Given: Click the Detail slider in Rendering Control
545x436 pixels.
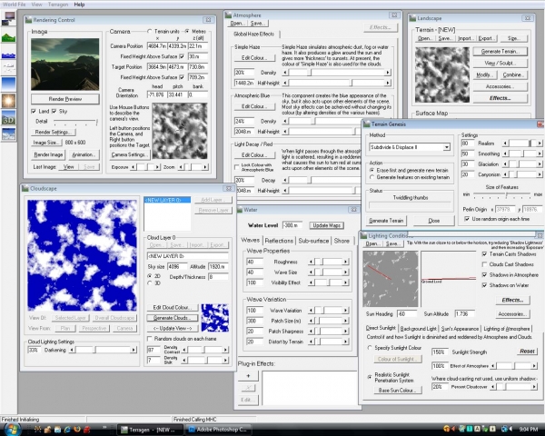Looking at the screenshot, I should [x=75, y=122].
